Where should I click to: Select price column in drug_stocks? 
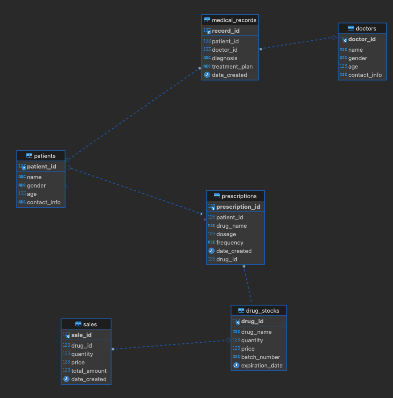259,348
